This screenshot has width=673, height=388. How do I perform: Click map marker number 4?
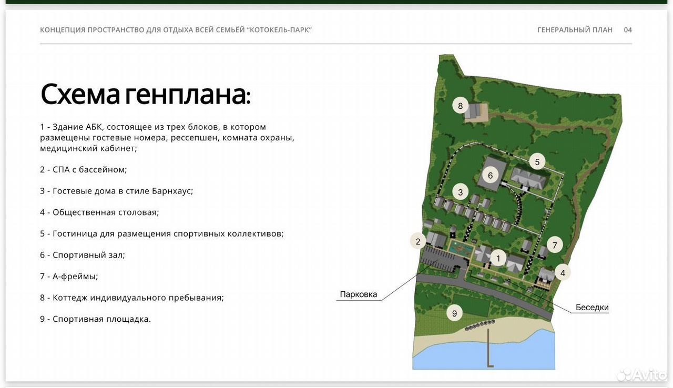coord(563,273)
